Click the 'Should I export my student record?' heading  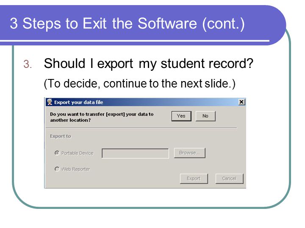click(x=149, y=64)
